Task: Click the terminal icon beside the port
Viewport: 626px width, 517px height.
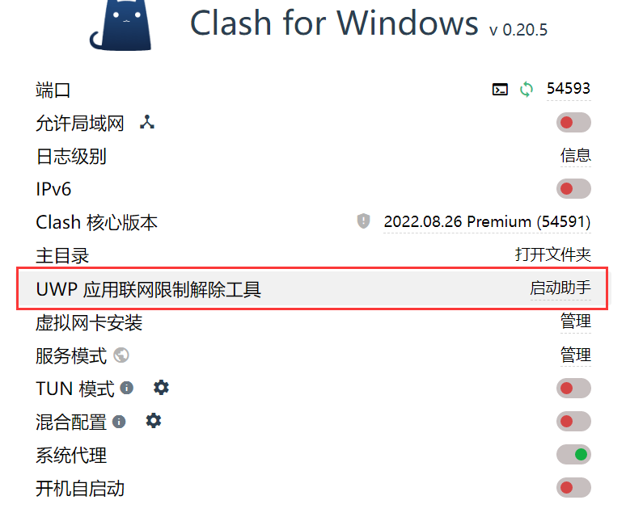Action: coord(500,90)
